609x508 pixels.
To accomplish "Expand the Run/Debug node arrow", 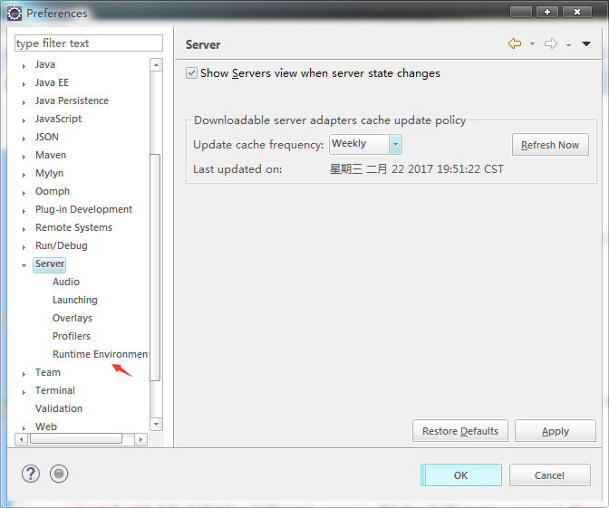I will tap(24, 247).
